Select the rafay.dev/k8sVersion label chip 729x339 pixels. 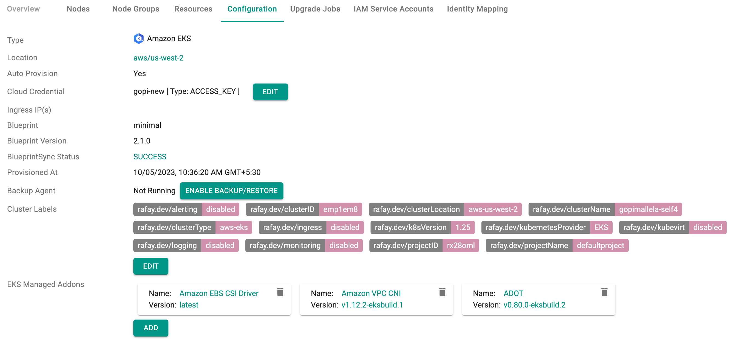[x=423, y=228]
